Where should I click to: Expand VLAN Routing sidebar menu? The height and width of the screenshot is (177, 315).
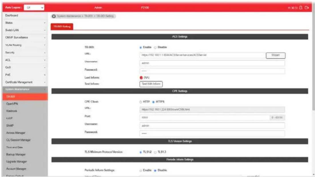[x=25, y=45]
